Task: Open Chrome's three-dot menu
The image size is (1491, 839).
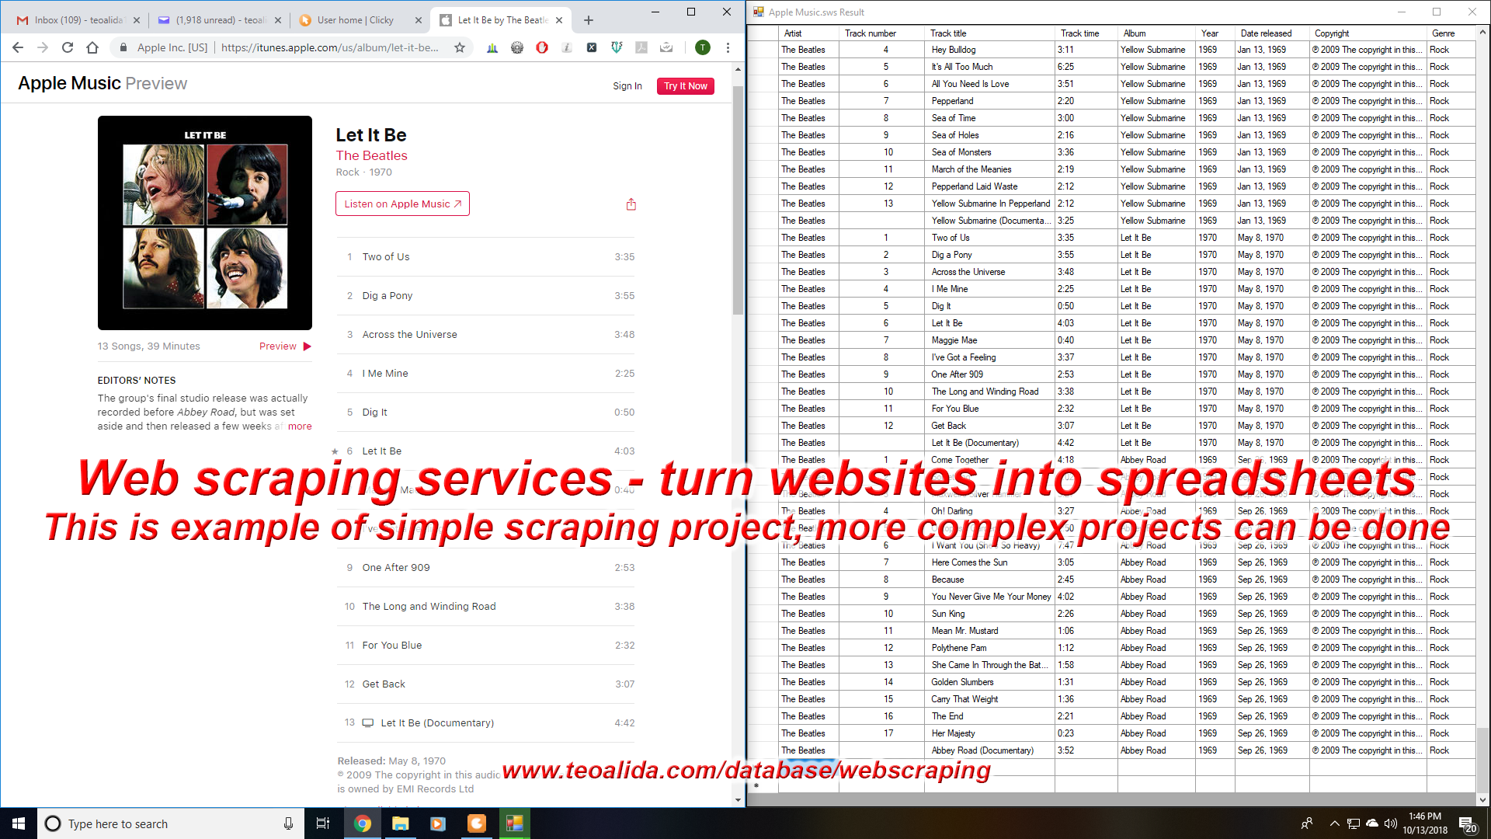Action: [728, 47]
